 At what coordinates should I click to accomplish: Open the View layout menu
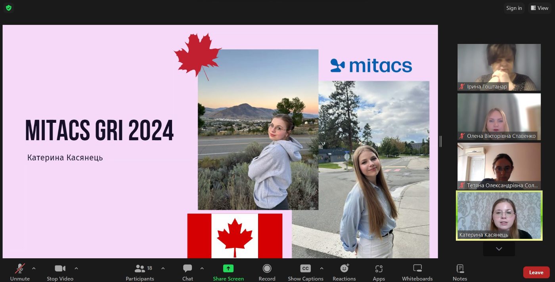coord(540,8)
